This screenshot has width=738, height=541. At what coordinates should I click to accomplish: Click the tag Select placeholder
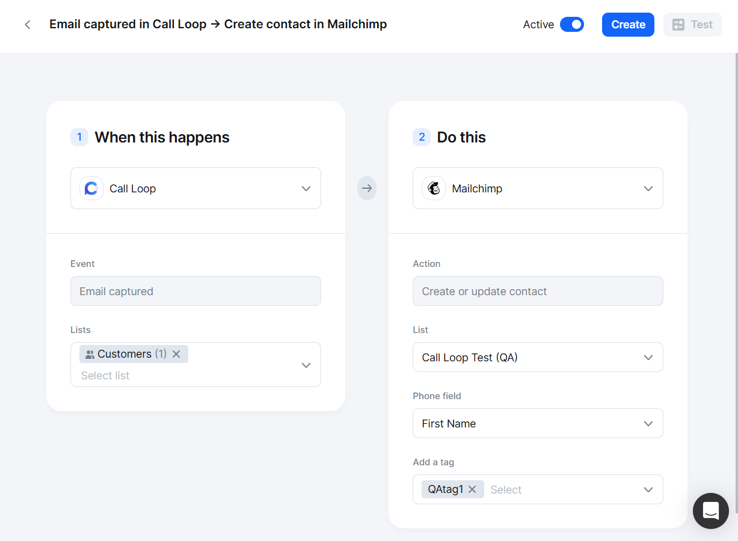(506, 490)
